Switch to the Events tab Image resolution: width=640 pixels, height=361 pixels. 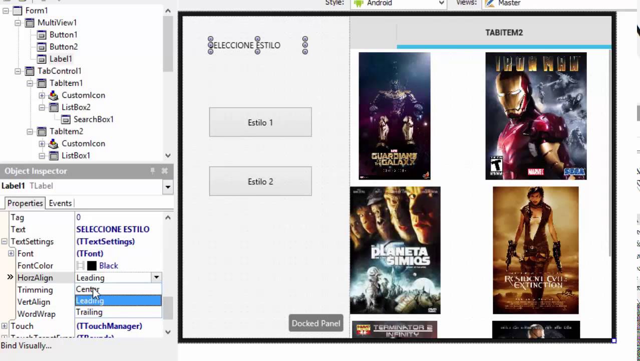point(60,203)
